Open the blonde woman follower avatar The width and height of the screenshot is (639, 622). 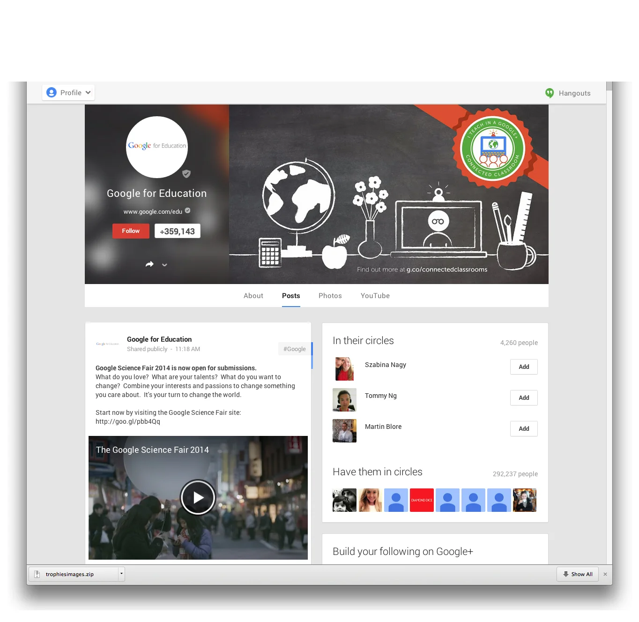(x=370, y=500)
